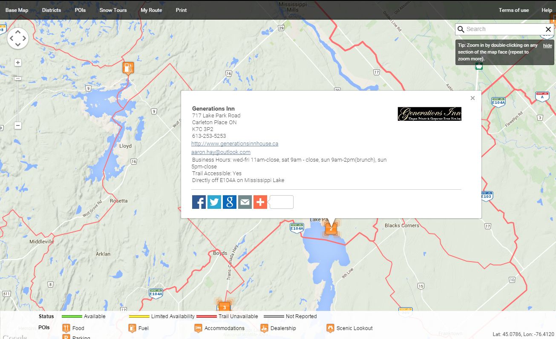Zoom out using the minus button

click(x=18, y=125)
